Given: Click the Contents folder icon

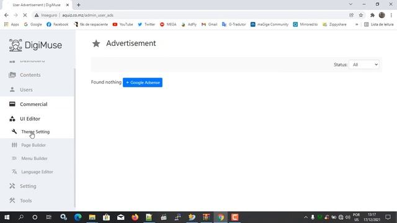Looking at the screenshot, I should [12, 75].
